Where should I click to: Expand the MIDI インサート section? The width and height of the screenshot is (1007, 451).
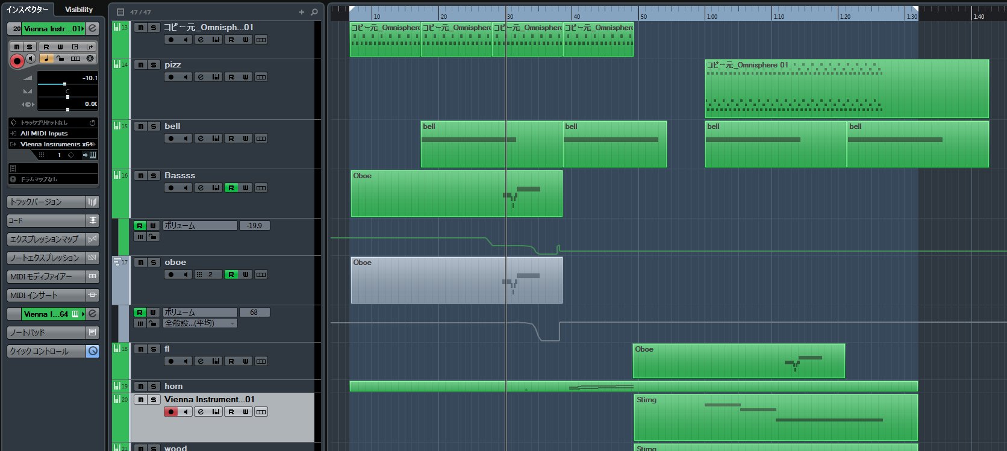click(x=46, y=295)
